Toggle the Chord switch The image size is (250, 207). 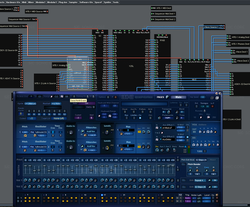coord(125,112)
